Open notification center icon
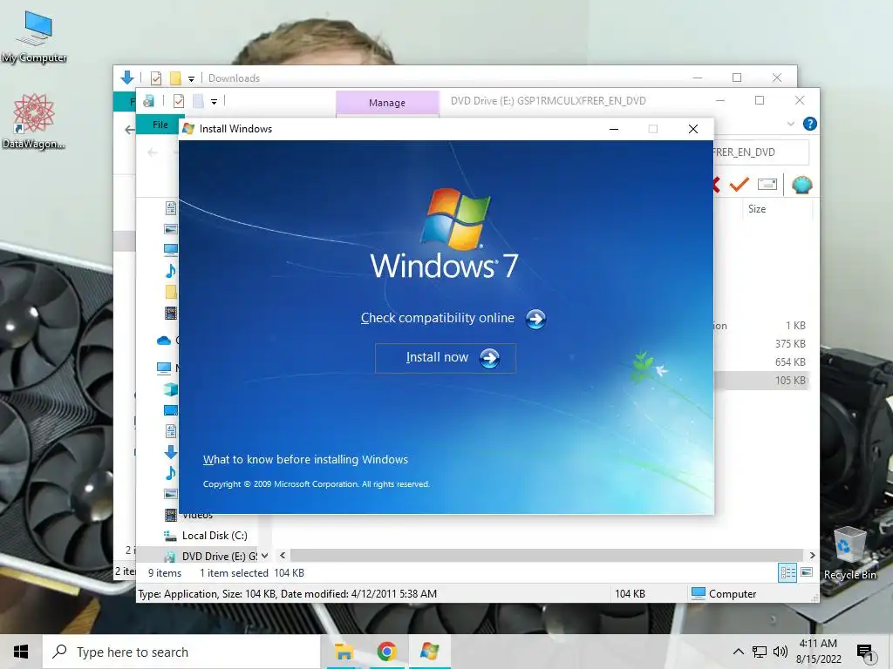893x669 pixels. (865, 652)
